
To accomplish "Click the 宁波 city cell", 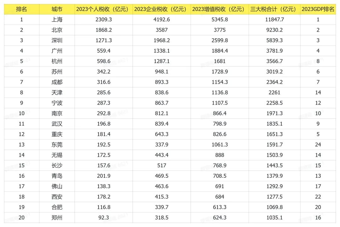I will point(57,103).
